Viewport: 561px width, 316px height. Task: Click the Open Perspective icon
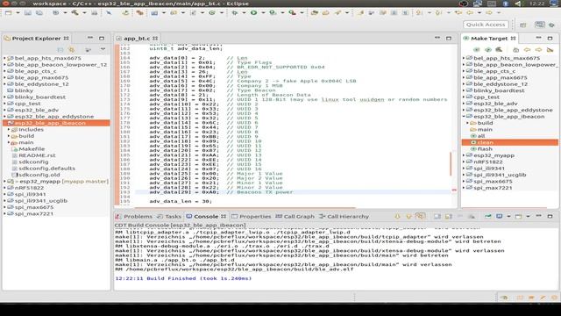522,25
